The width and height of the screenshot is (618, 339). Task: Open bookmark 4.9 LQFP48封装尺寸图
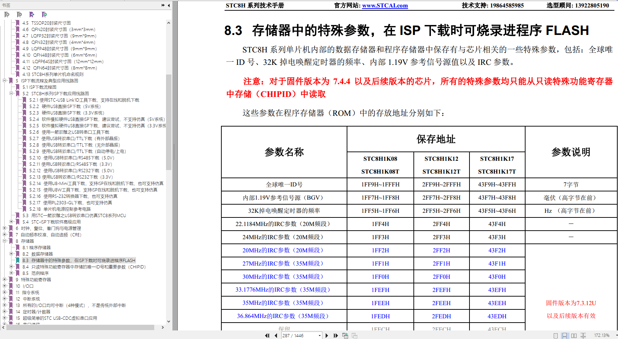[60, 48]
